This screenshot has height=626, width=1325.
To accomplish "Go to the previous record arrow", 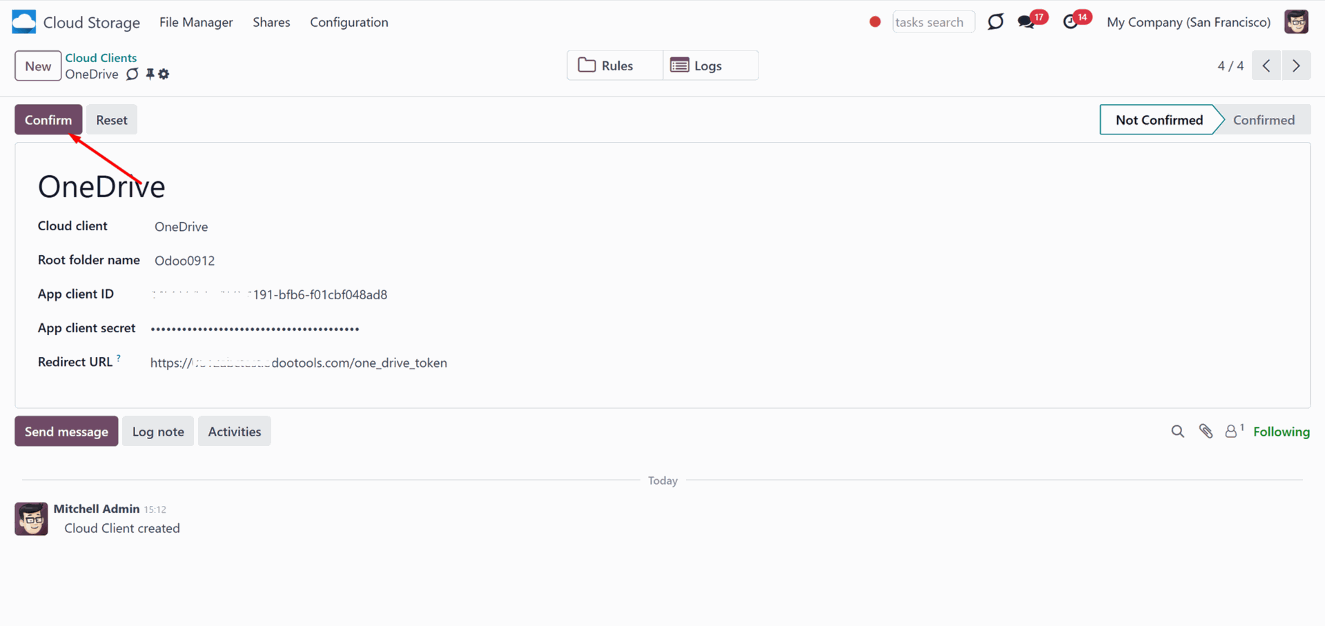I will tap(1266, 65).
